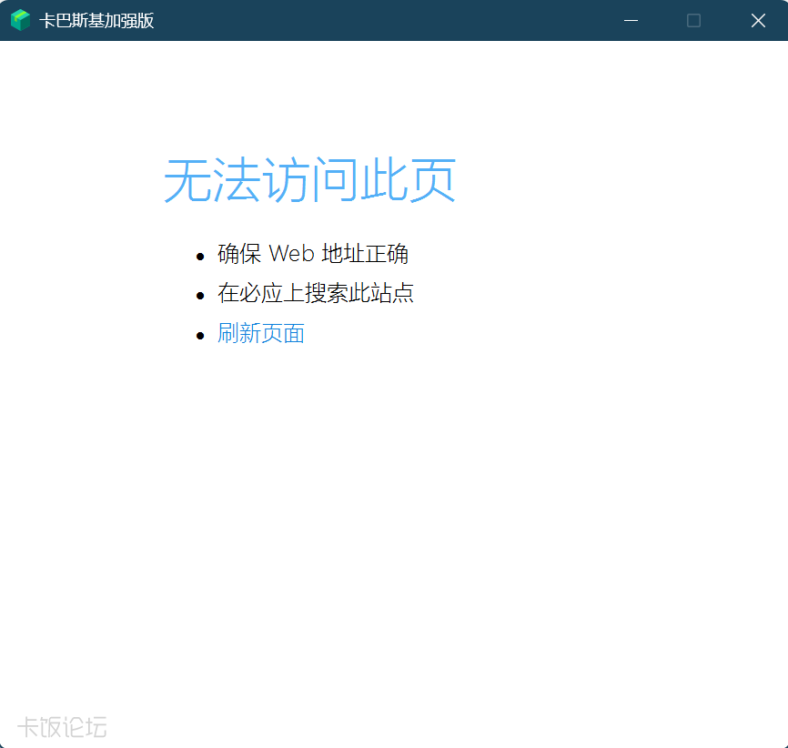Image resolution: width=788 pixels, height=748 pixels.
Task: Select the text 确保 Web 地址正确
Action: (313, 253)
